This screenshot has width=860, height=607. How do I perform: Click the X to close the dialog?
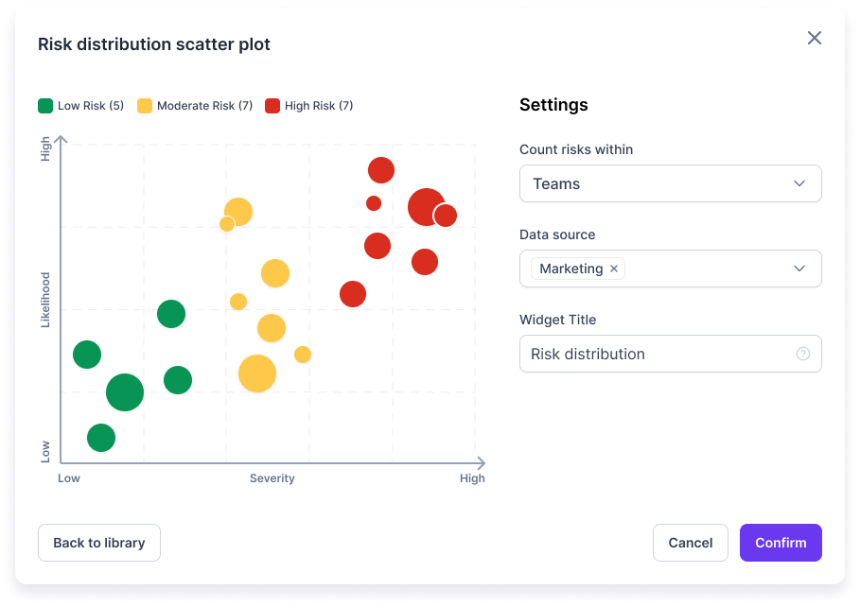815,38
